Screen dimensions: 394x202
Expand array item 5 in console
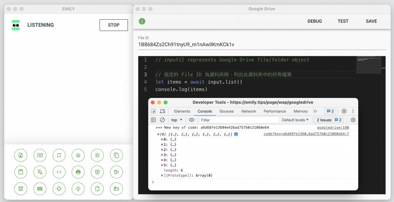point(162,165)
